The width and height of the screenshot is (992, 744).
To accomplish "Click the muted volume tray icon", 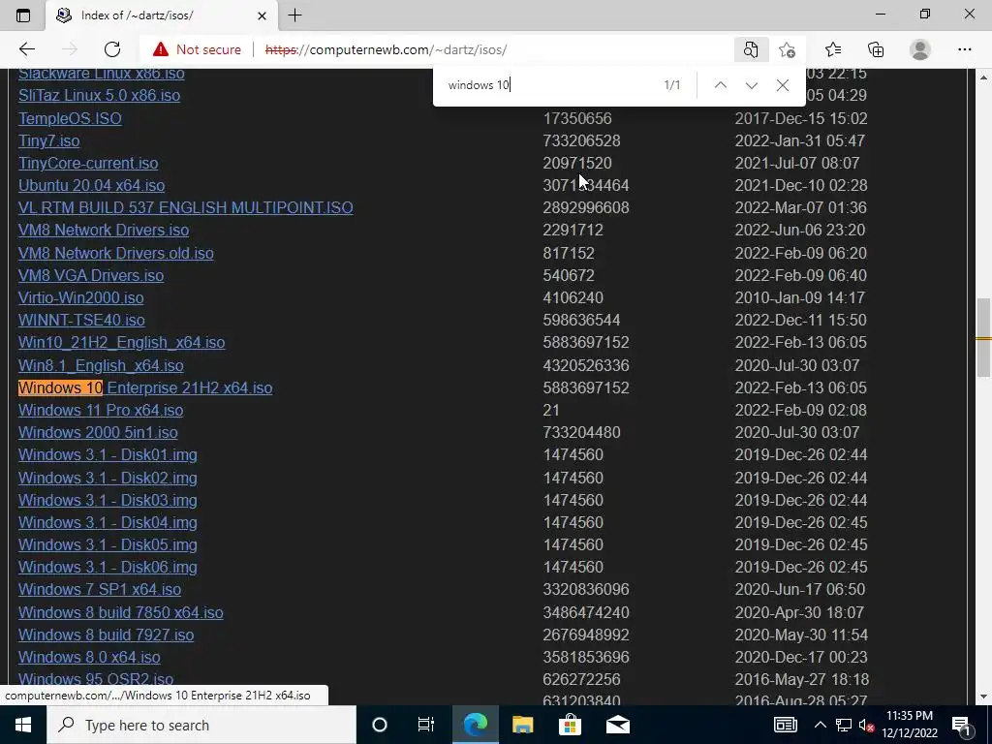I will tap(866, 725).
